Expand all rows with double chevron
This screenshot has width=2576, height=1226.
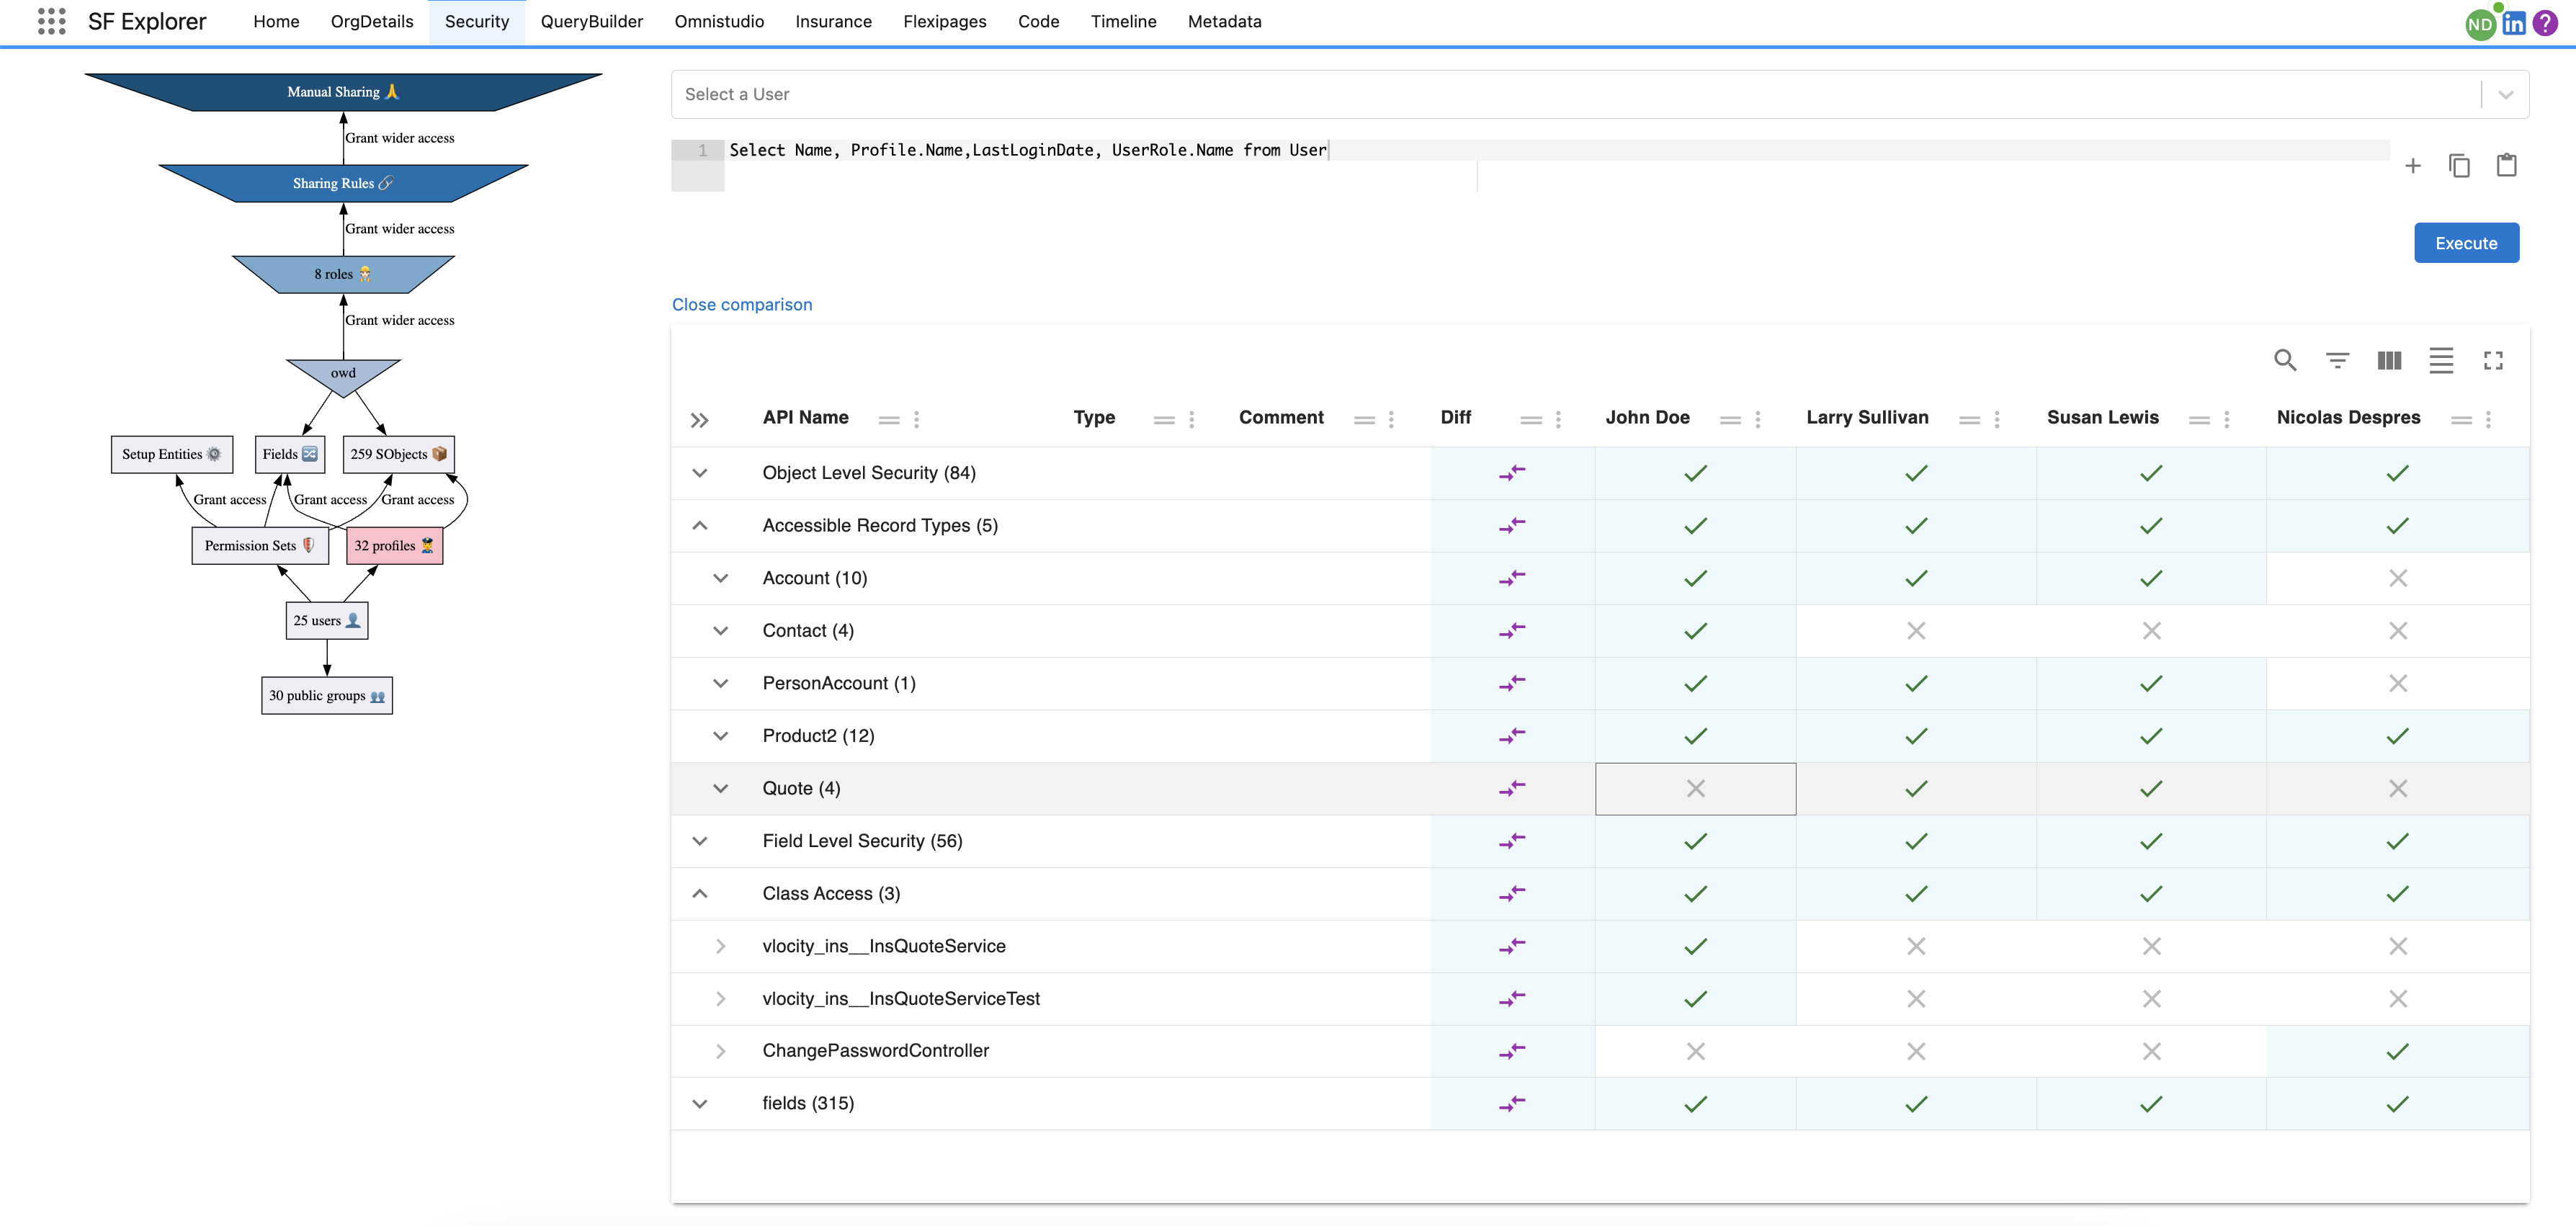click(699, 420)
